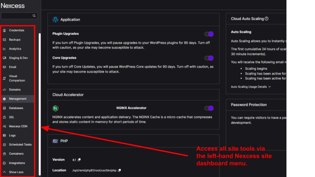The image size is (315, 177).
Task: Click the Nexcess CDN icon
Action: pos(4,127)
